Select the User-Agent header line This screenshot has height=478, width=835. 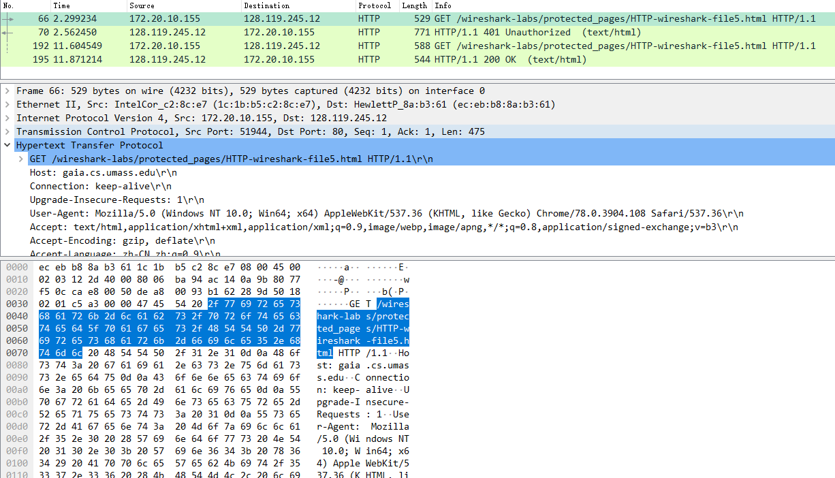(386, 213)
